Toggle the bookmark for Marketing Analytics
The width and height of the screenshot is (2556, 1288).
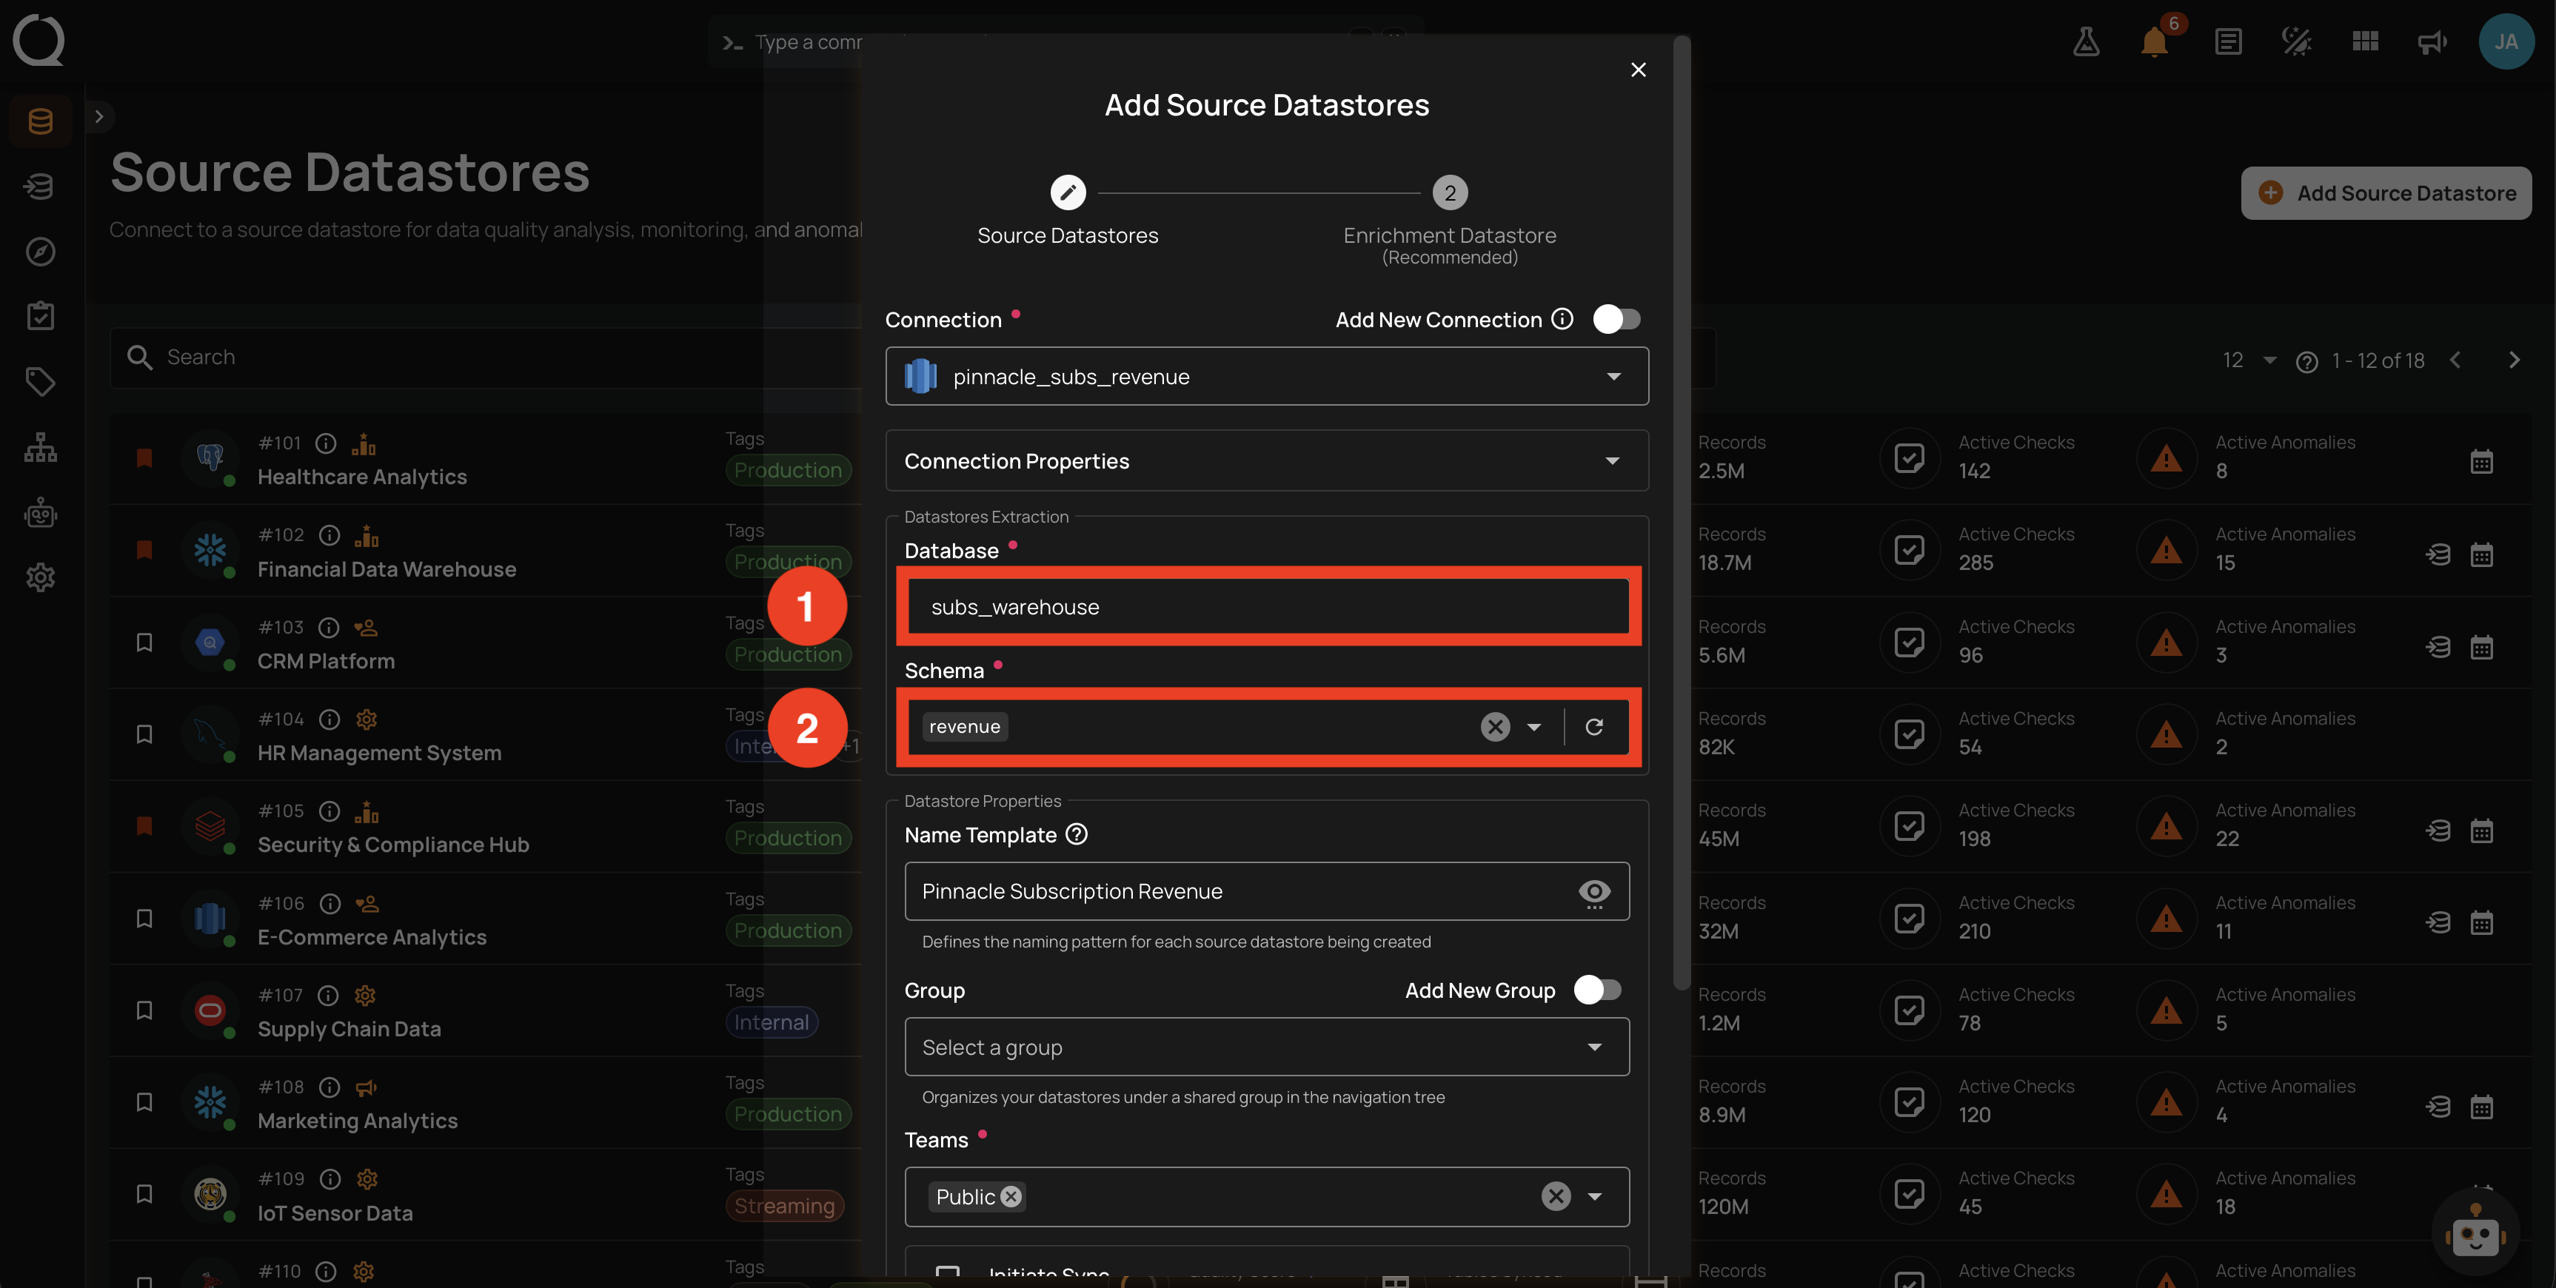pos(144,1102)
